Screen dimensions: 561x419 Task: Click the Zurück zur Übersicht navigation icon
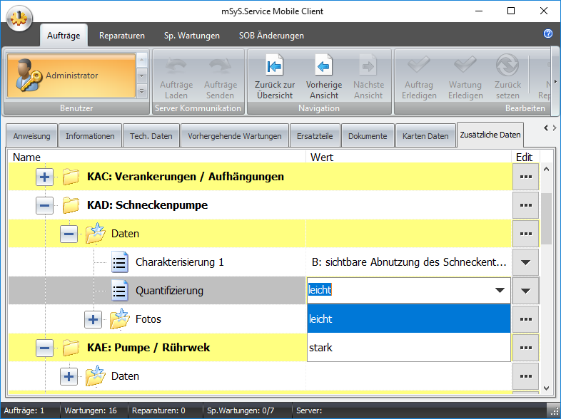(x=275, y=66)
